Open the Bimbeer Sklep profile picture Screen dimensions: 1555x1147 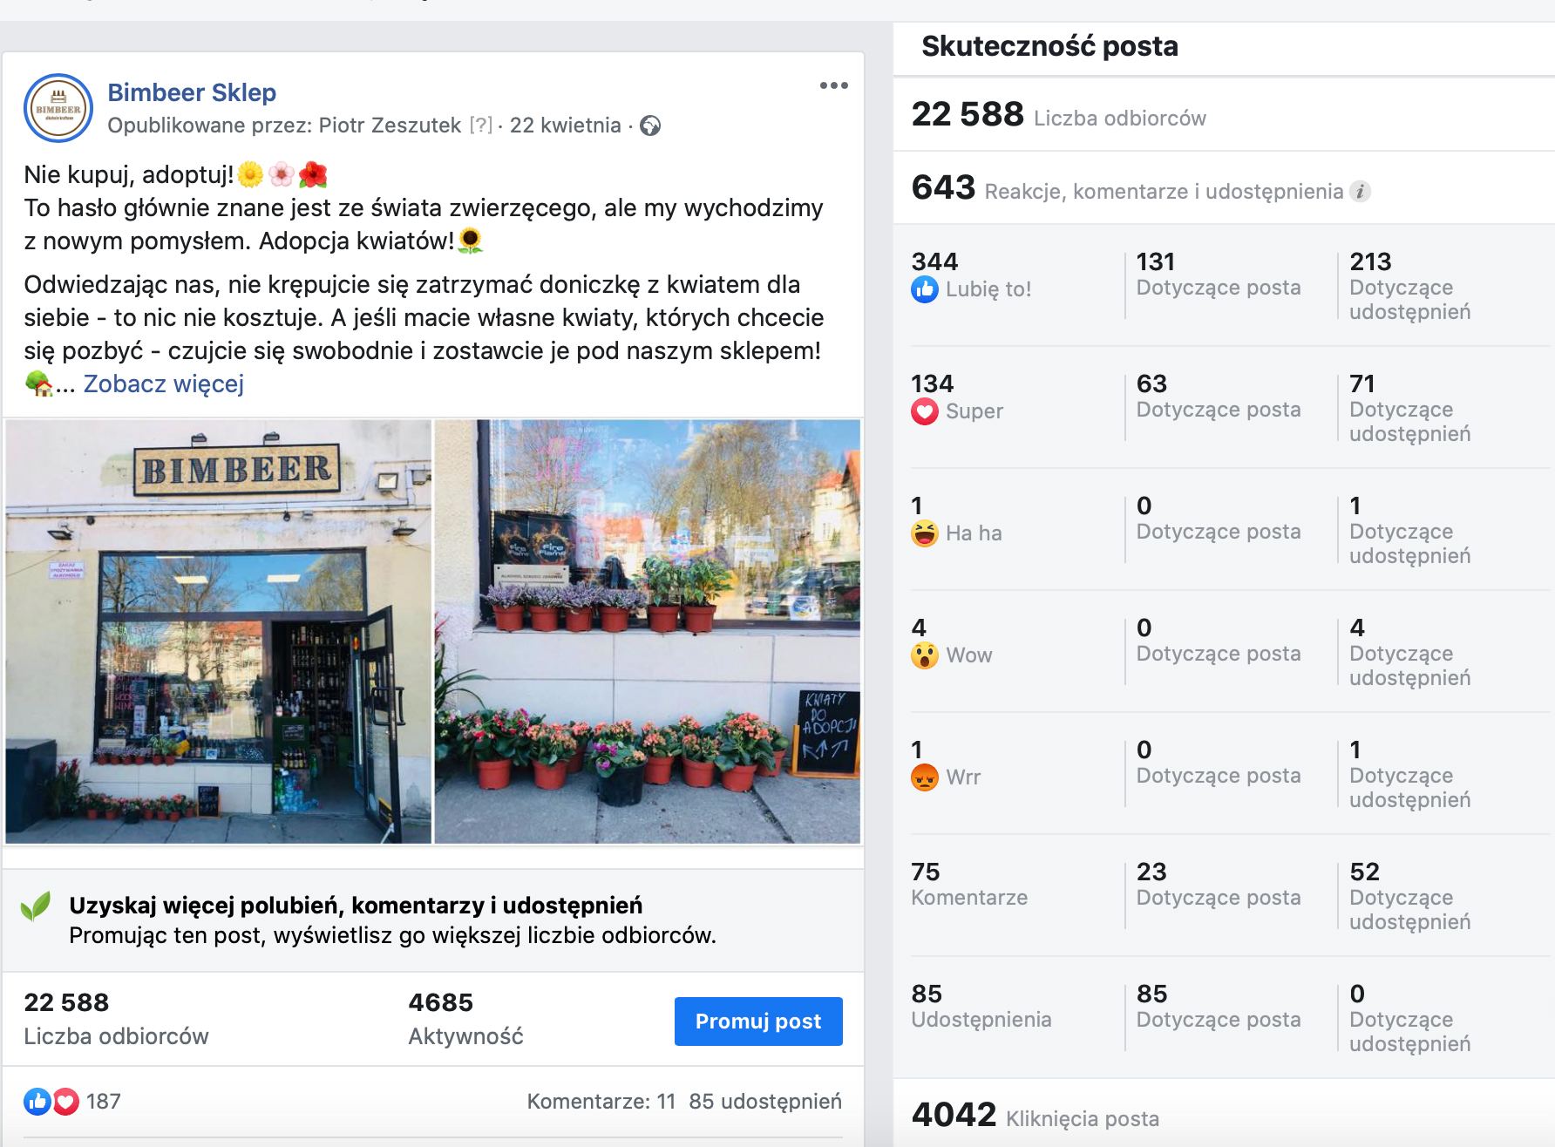coord(58,108)
